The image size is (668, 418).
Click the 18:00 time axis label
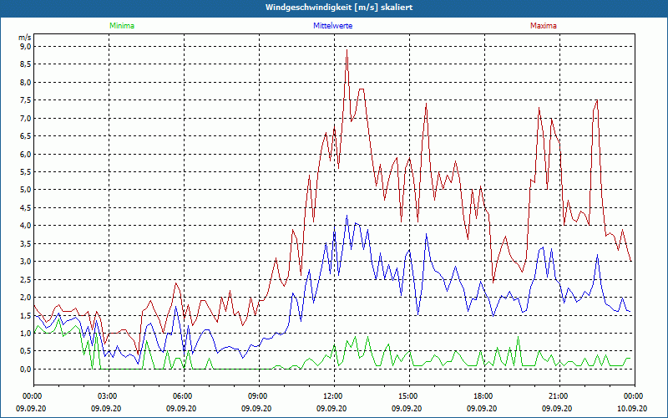pos(485,396)
